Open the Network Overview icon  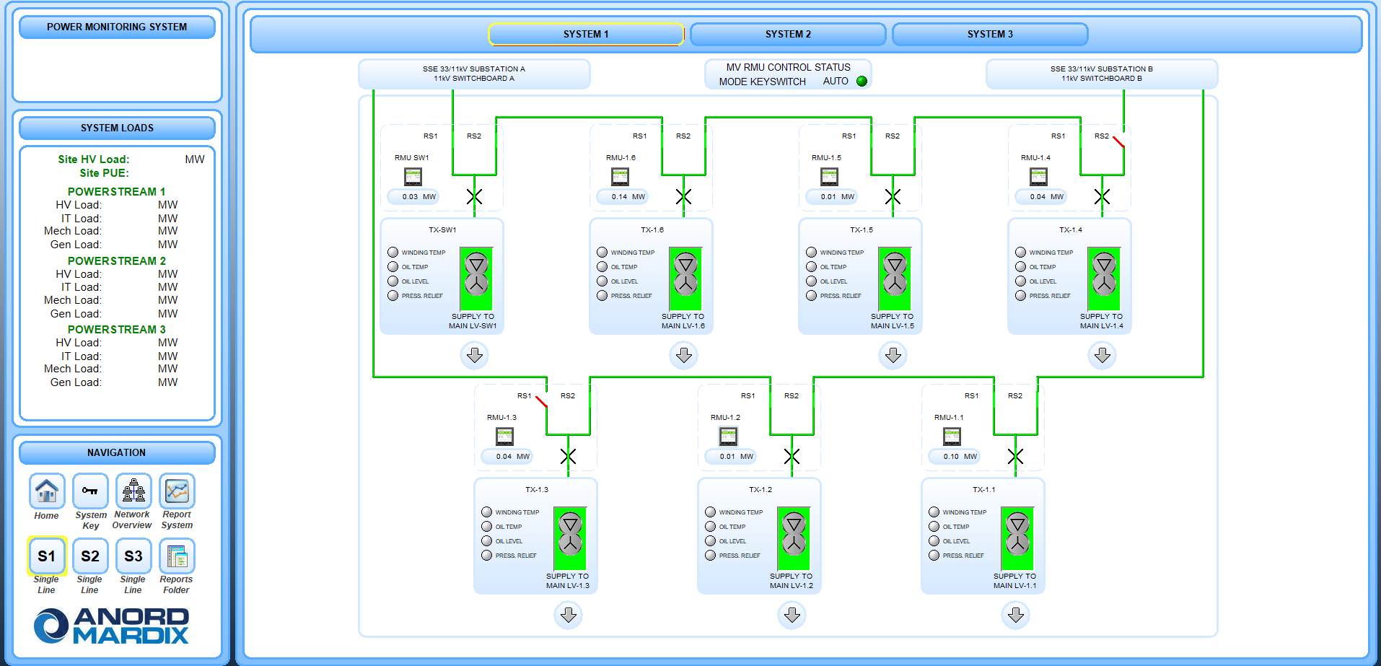click(133, 491)
